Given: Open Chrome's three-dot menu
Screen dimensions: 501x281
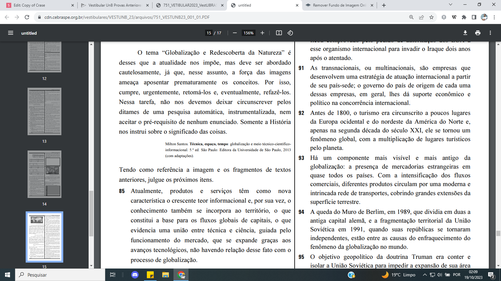Looking at the screenshot, I should point(494,17).
